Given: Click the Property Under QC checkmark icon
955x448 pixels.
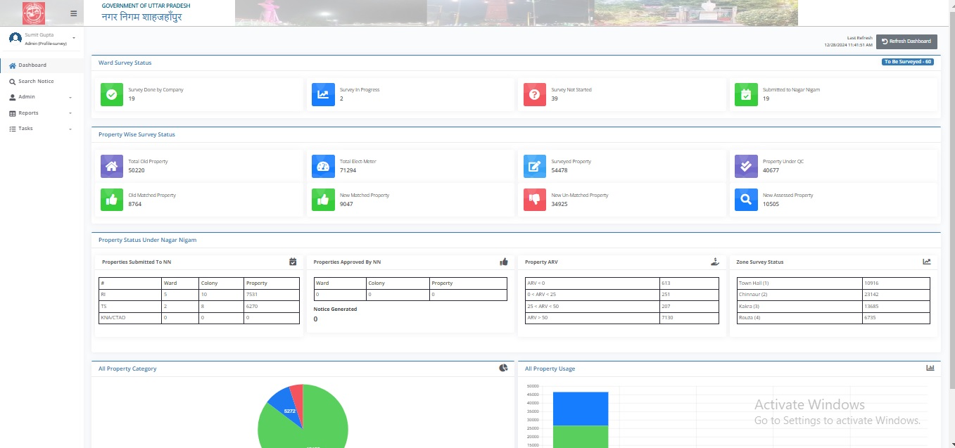Looking at the screenshot, I should coord(746,167).
